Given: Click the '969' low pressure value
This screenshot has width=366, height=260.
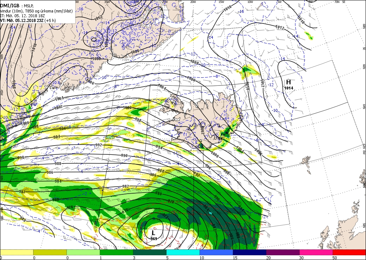Looking at the screenshot, I should pyautogui.click(x=154, y=239).
